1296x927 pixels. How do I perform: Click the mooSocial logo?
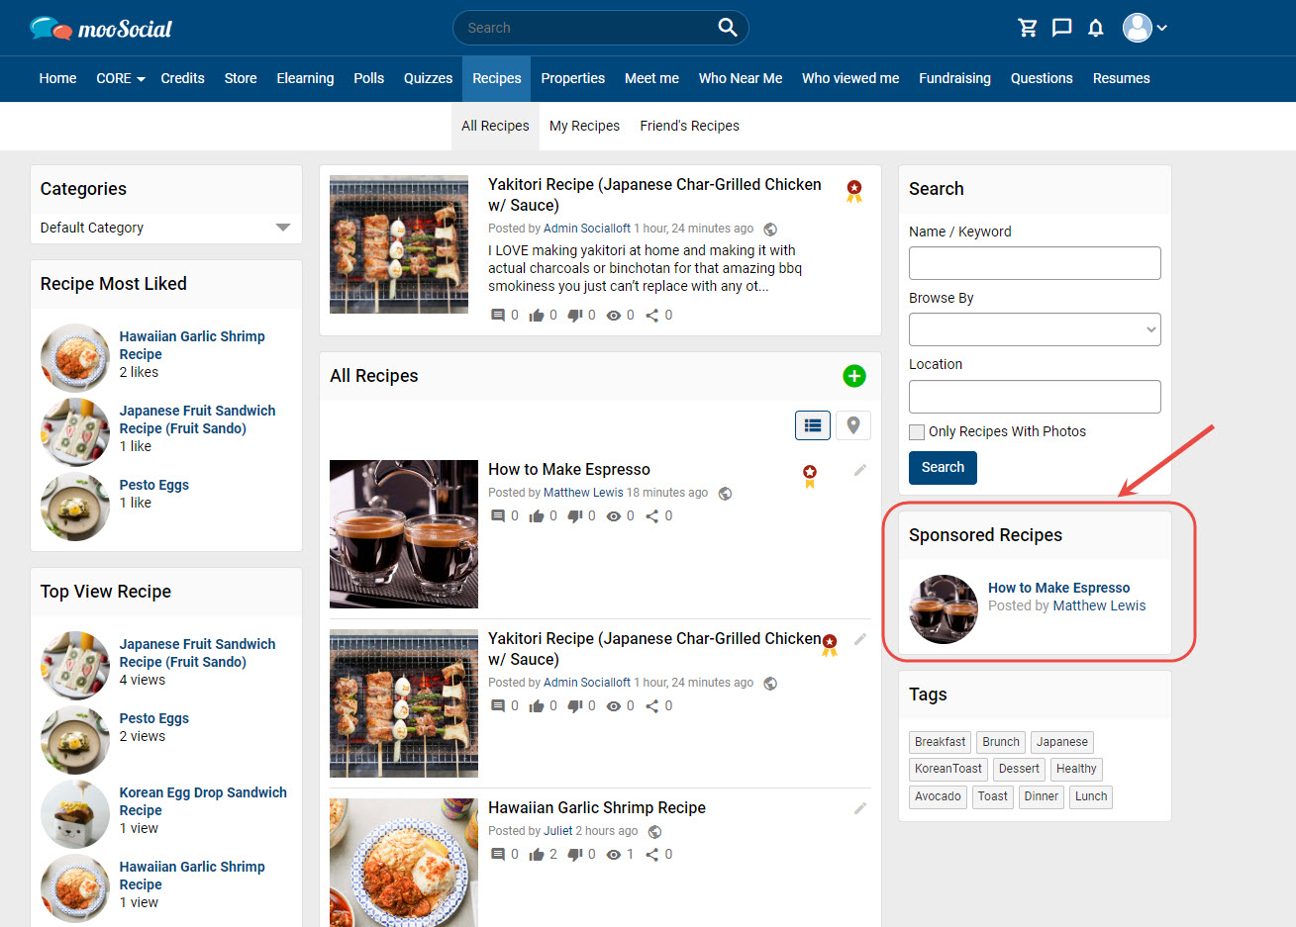101,29
